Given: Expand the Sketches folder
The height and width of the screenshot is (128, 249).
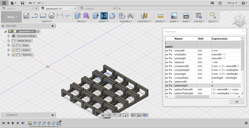Looking at the screenshot, I should click(9, 55).
